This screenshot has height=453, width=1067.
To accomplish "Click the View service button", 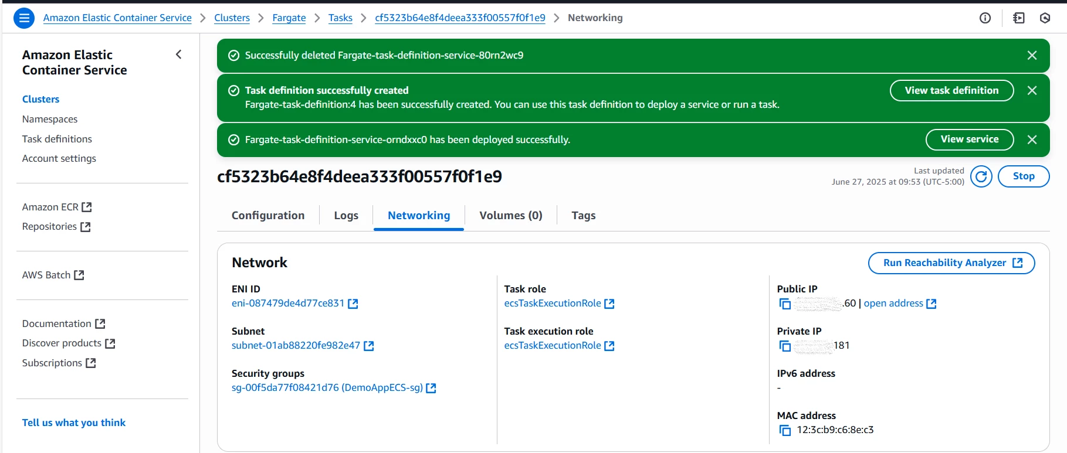I will (970, 139).
